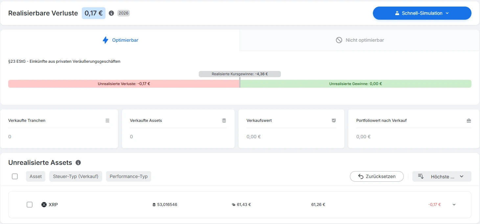Click the lightning bolt icon on Optimierbar
The width and height of the screenshot is (480, 224).
click(105, 40)
